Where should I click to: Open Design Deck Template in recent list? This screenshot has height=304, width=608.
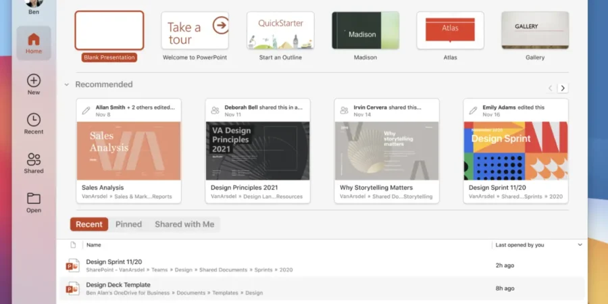point(118,284)
